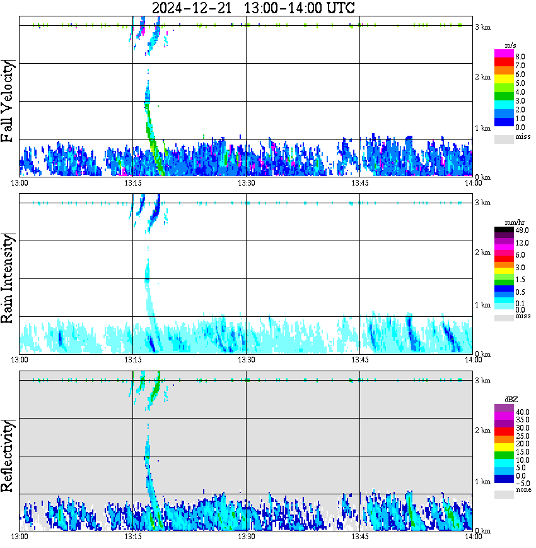Select the magenta 8.0 swatch in m/s legend
This screenshot has height=548, width=536.
pyautogui.click(x=504, y=54)
